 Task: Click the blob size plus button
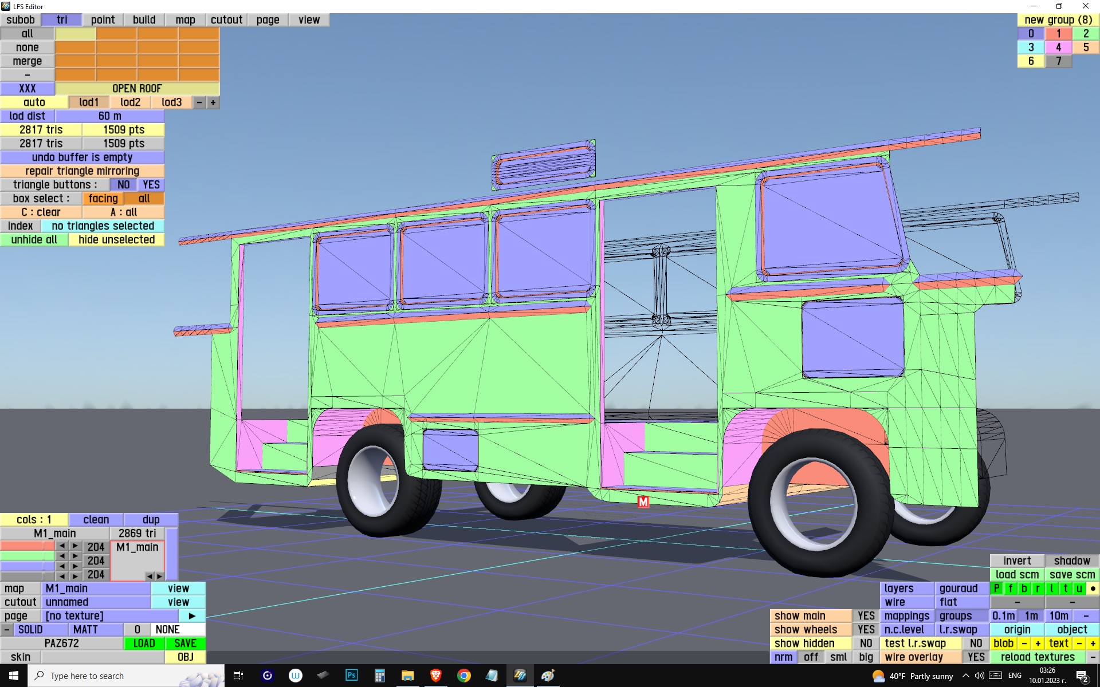click(x=1038, y=643)
